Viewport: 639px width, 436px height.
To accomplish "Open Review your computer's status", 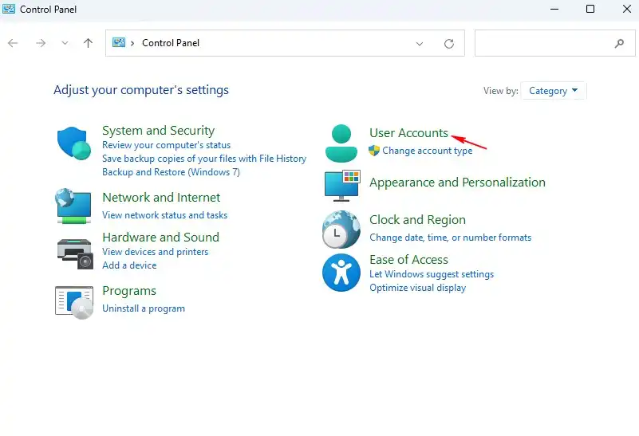I will [x=166, y=145].
